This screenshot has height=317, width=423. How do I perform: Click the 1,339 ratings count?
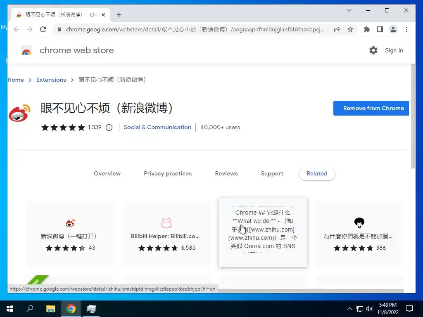[95, 127]
